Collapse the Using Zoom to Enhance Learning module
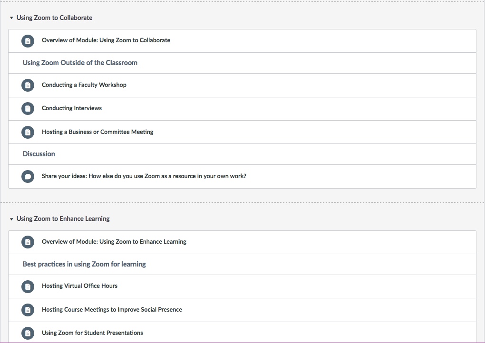485x343 pixels. 11,219
